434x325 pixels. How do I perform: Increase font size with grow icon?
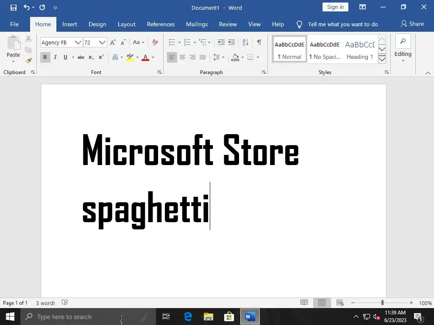[113, 42]
